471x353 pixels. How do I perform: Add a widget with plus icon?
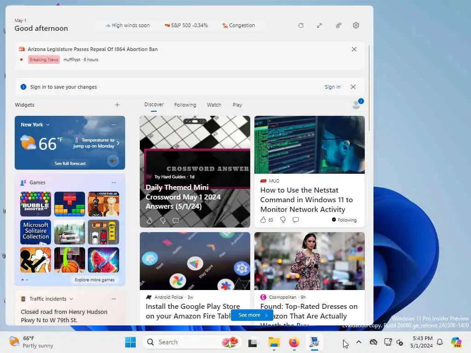tap(117, 105)
